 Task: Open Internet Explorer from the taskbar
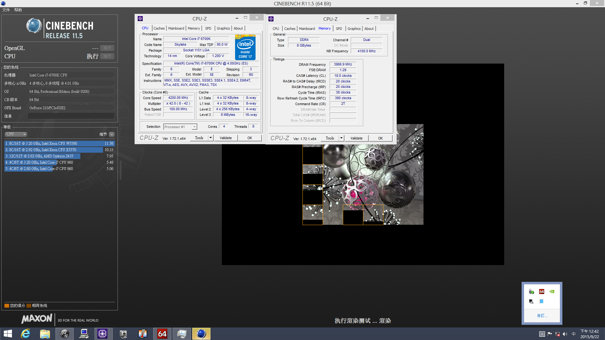[25, 334]
